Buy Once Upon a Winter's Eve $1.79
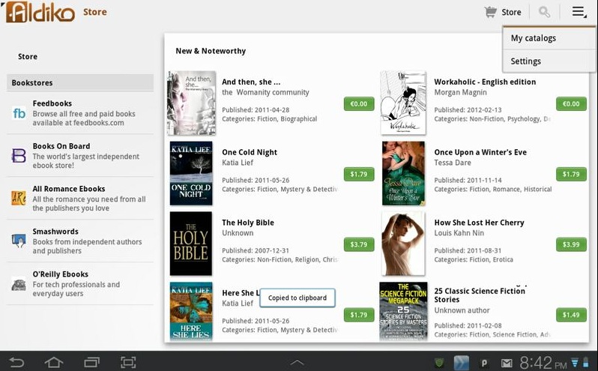Image resolution: width=598 pixels, height=371 pixels. [571, 174]
